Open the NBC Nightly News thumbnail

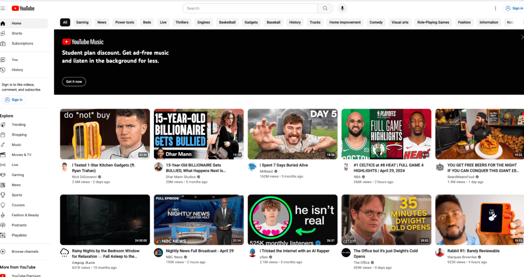199,220
